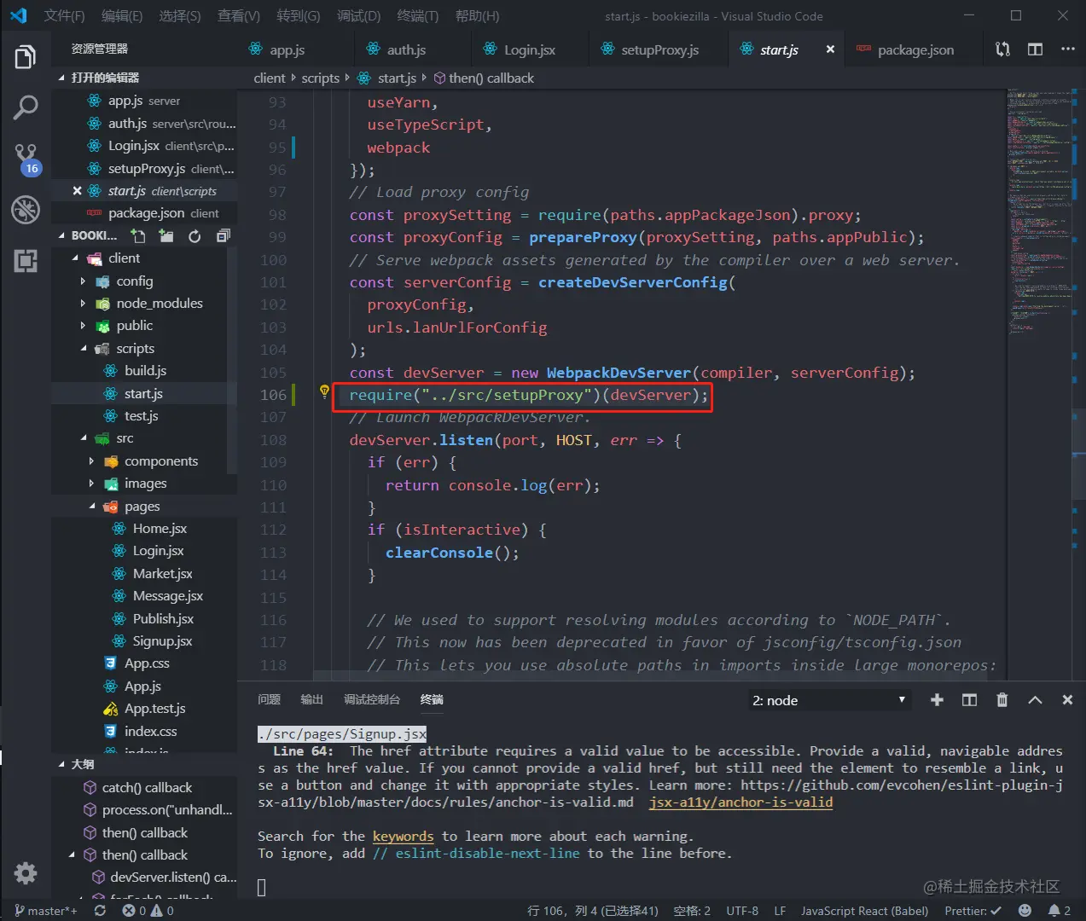Switch to the Login.jsx editor tab
Image resolution: width=1086 pixels, height=921 pixels.
tap(529, 50)
